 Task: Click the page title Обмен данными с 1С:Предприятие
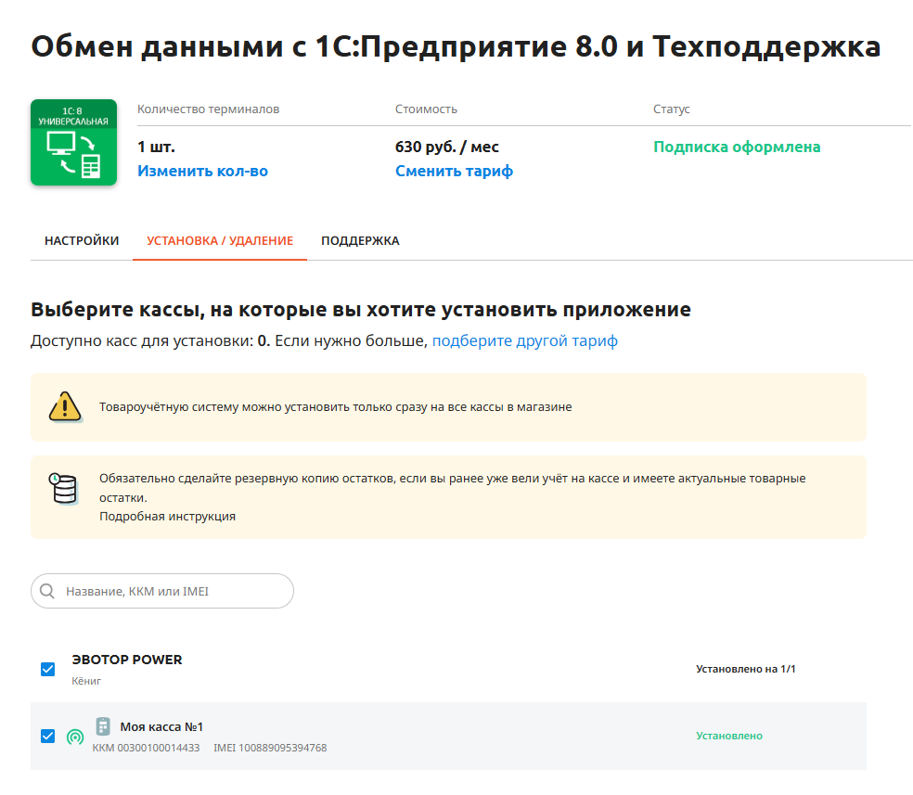point(456,46)
